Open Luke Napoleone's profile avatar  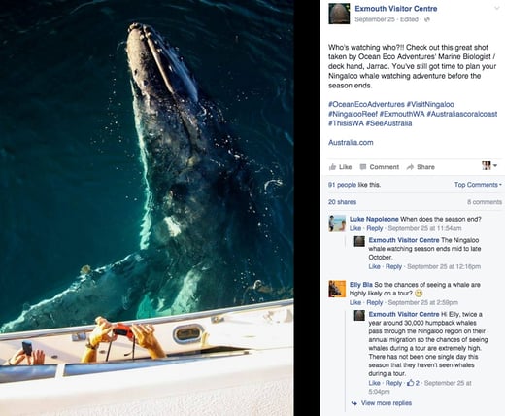coord(337,224)
